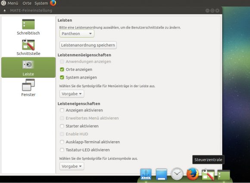Enable Ausklapp-Terminal aktivieren
Screen dimensions: 250x183
click(62, 142)
